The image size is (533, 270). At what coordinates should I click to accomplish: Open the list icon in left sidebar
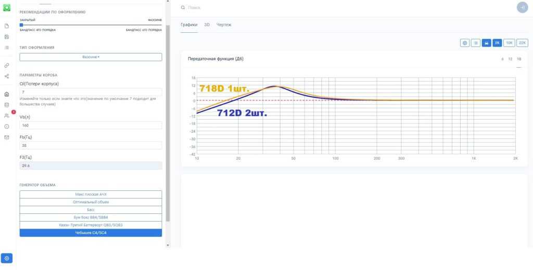point(7,47)
